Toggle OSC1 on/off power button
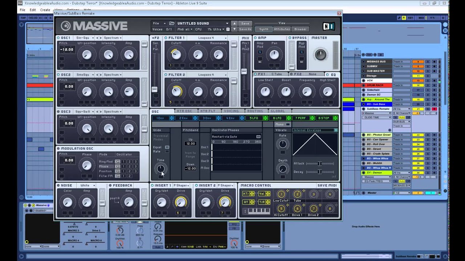The width and height of the screenshot is (465, 261). click(58, 38)
